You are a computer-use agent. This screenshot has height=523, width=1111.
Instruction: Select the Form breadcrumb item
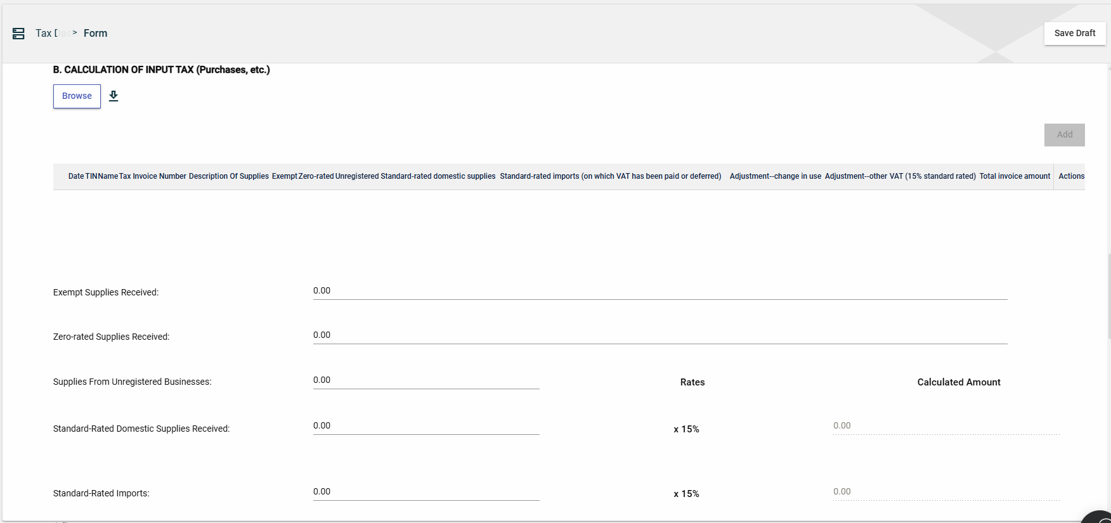[x=95, y=34]
